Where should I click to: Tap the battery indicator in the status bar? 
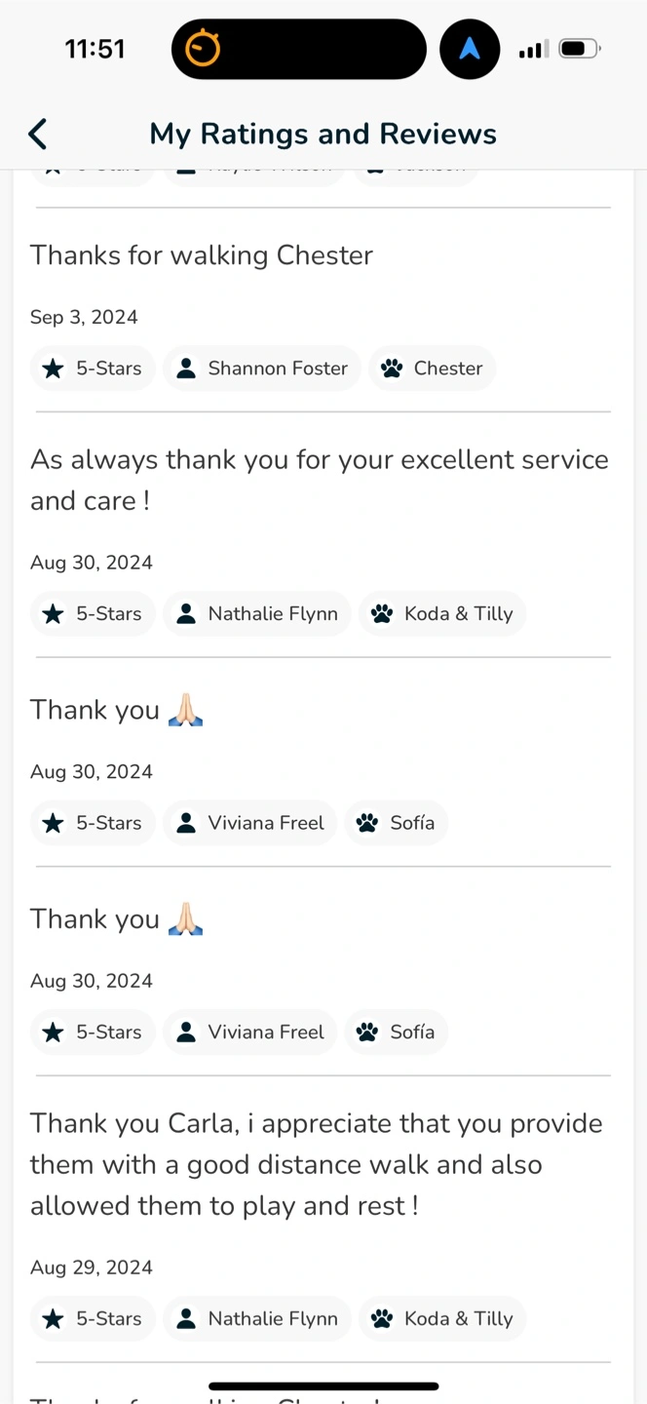[580, 49]
